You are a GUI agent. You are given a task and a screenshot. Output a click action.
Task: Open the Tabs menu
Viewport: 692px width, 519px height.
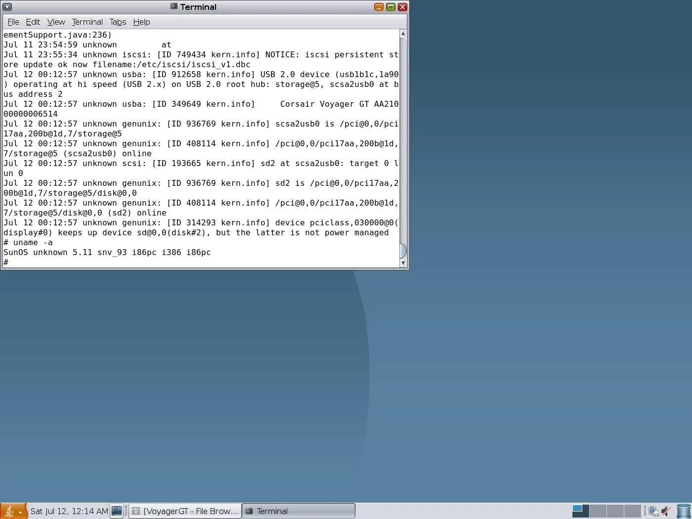[118, 22]
